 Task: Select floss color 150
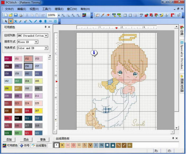click(x=8, y=59)
